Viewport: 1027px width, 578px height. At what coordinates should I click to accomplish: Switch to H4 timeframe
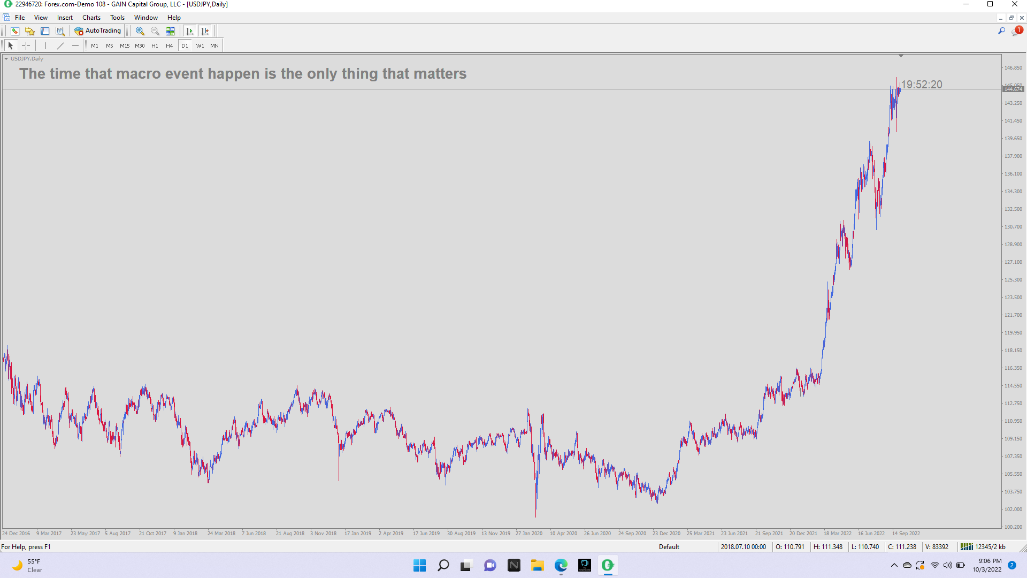169,45
